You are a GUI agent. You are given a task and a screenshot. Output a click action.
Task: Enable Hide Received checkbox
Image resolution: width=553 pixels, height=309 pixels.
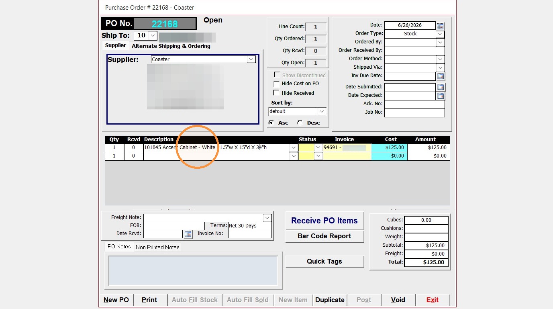[x=276, y=93]
